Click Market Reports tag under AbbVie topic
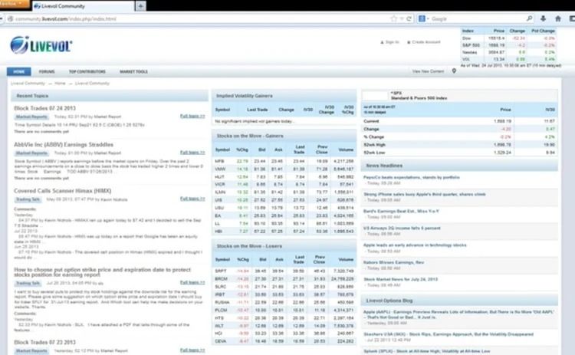This screenshot has height=355, width=575. click(31, 153)
